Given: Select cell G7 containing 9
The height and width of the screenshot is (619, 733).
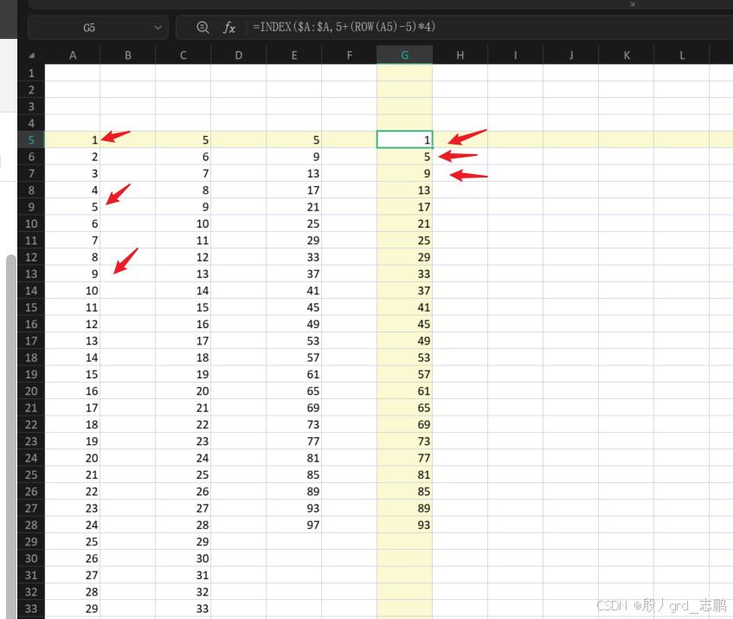Looking at the screenshot, I should pos(405,173).
